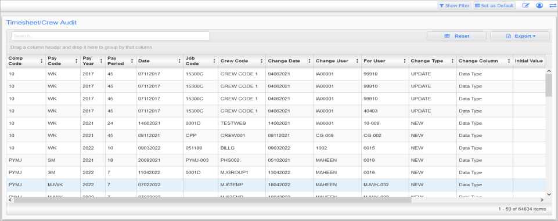The width and height of the screenshot is (558, 221).
Task: Click Show Filter button
Action: click(x=455, y=6)
